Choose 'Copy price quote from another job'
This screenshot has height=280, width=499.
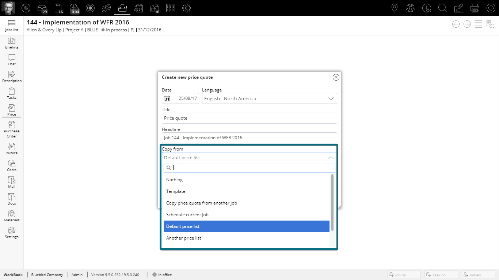coord(202,203)
